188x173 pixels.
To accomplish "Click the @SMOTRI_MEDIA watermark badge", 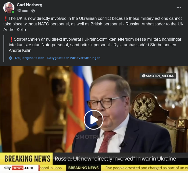I will pos(158,76).
